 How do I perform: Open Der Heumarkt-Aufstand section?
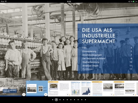(x=94, y=58)
